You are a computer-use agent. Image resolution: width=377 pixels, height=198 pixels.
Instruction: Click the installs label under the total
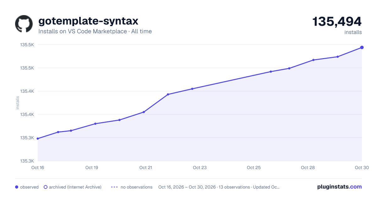pos(353,32)
